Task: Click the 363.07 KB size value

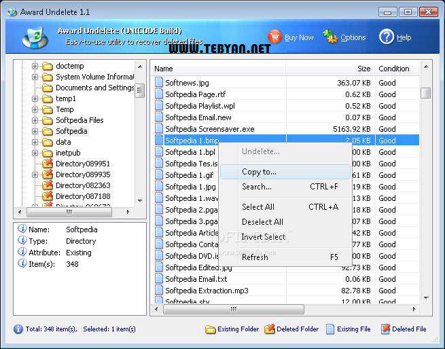Action: click(x=354, y=83)
